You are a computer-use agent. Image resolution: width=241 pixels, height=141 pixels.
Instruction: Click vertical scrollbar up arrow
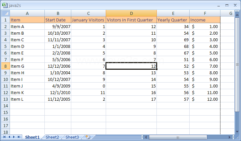237,15
